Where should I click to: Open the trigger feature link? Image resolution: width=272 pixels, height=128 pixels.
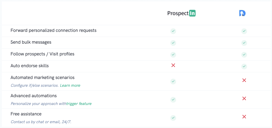tap(79, 104)
